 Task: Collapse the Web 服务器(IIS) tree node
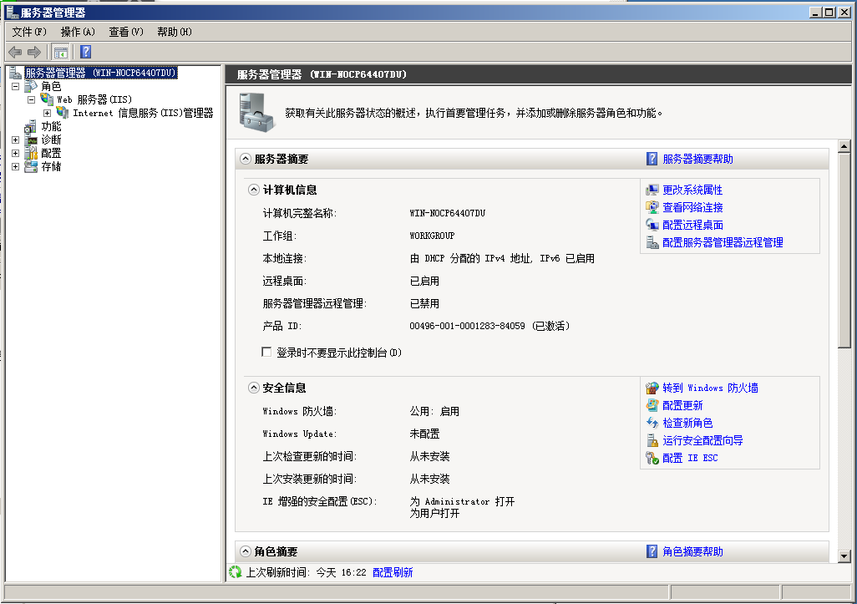pyautogui.click(x=31, y=99)
